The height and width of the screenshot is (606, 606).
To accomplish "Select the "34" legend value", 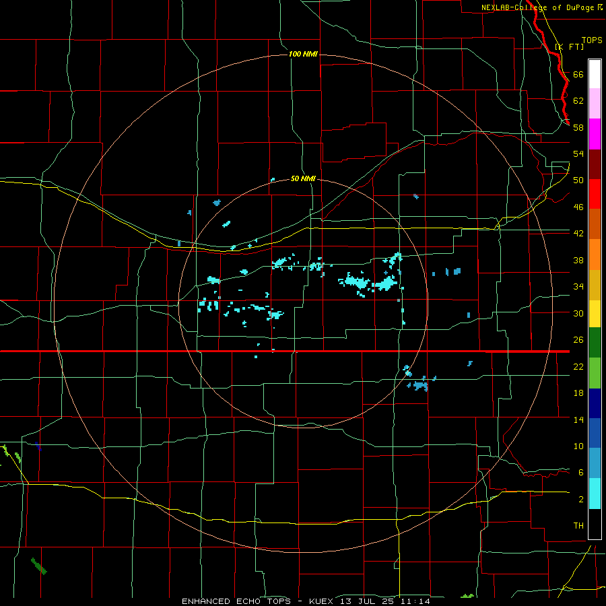I will 578,286.
